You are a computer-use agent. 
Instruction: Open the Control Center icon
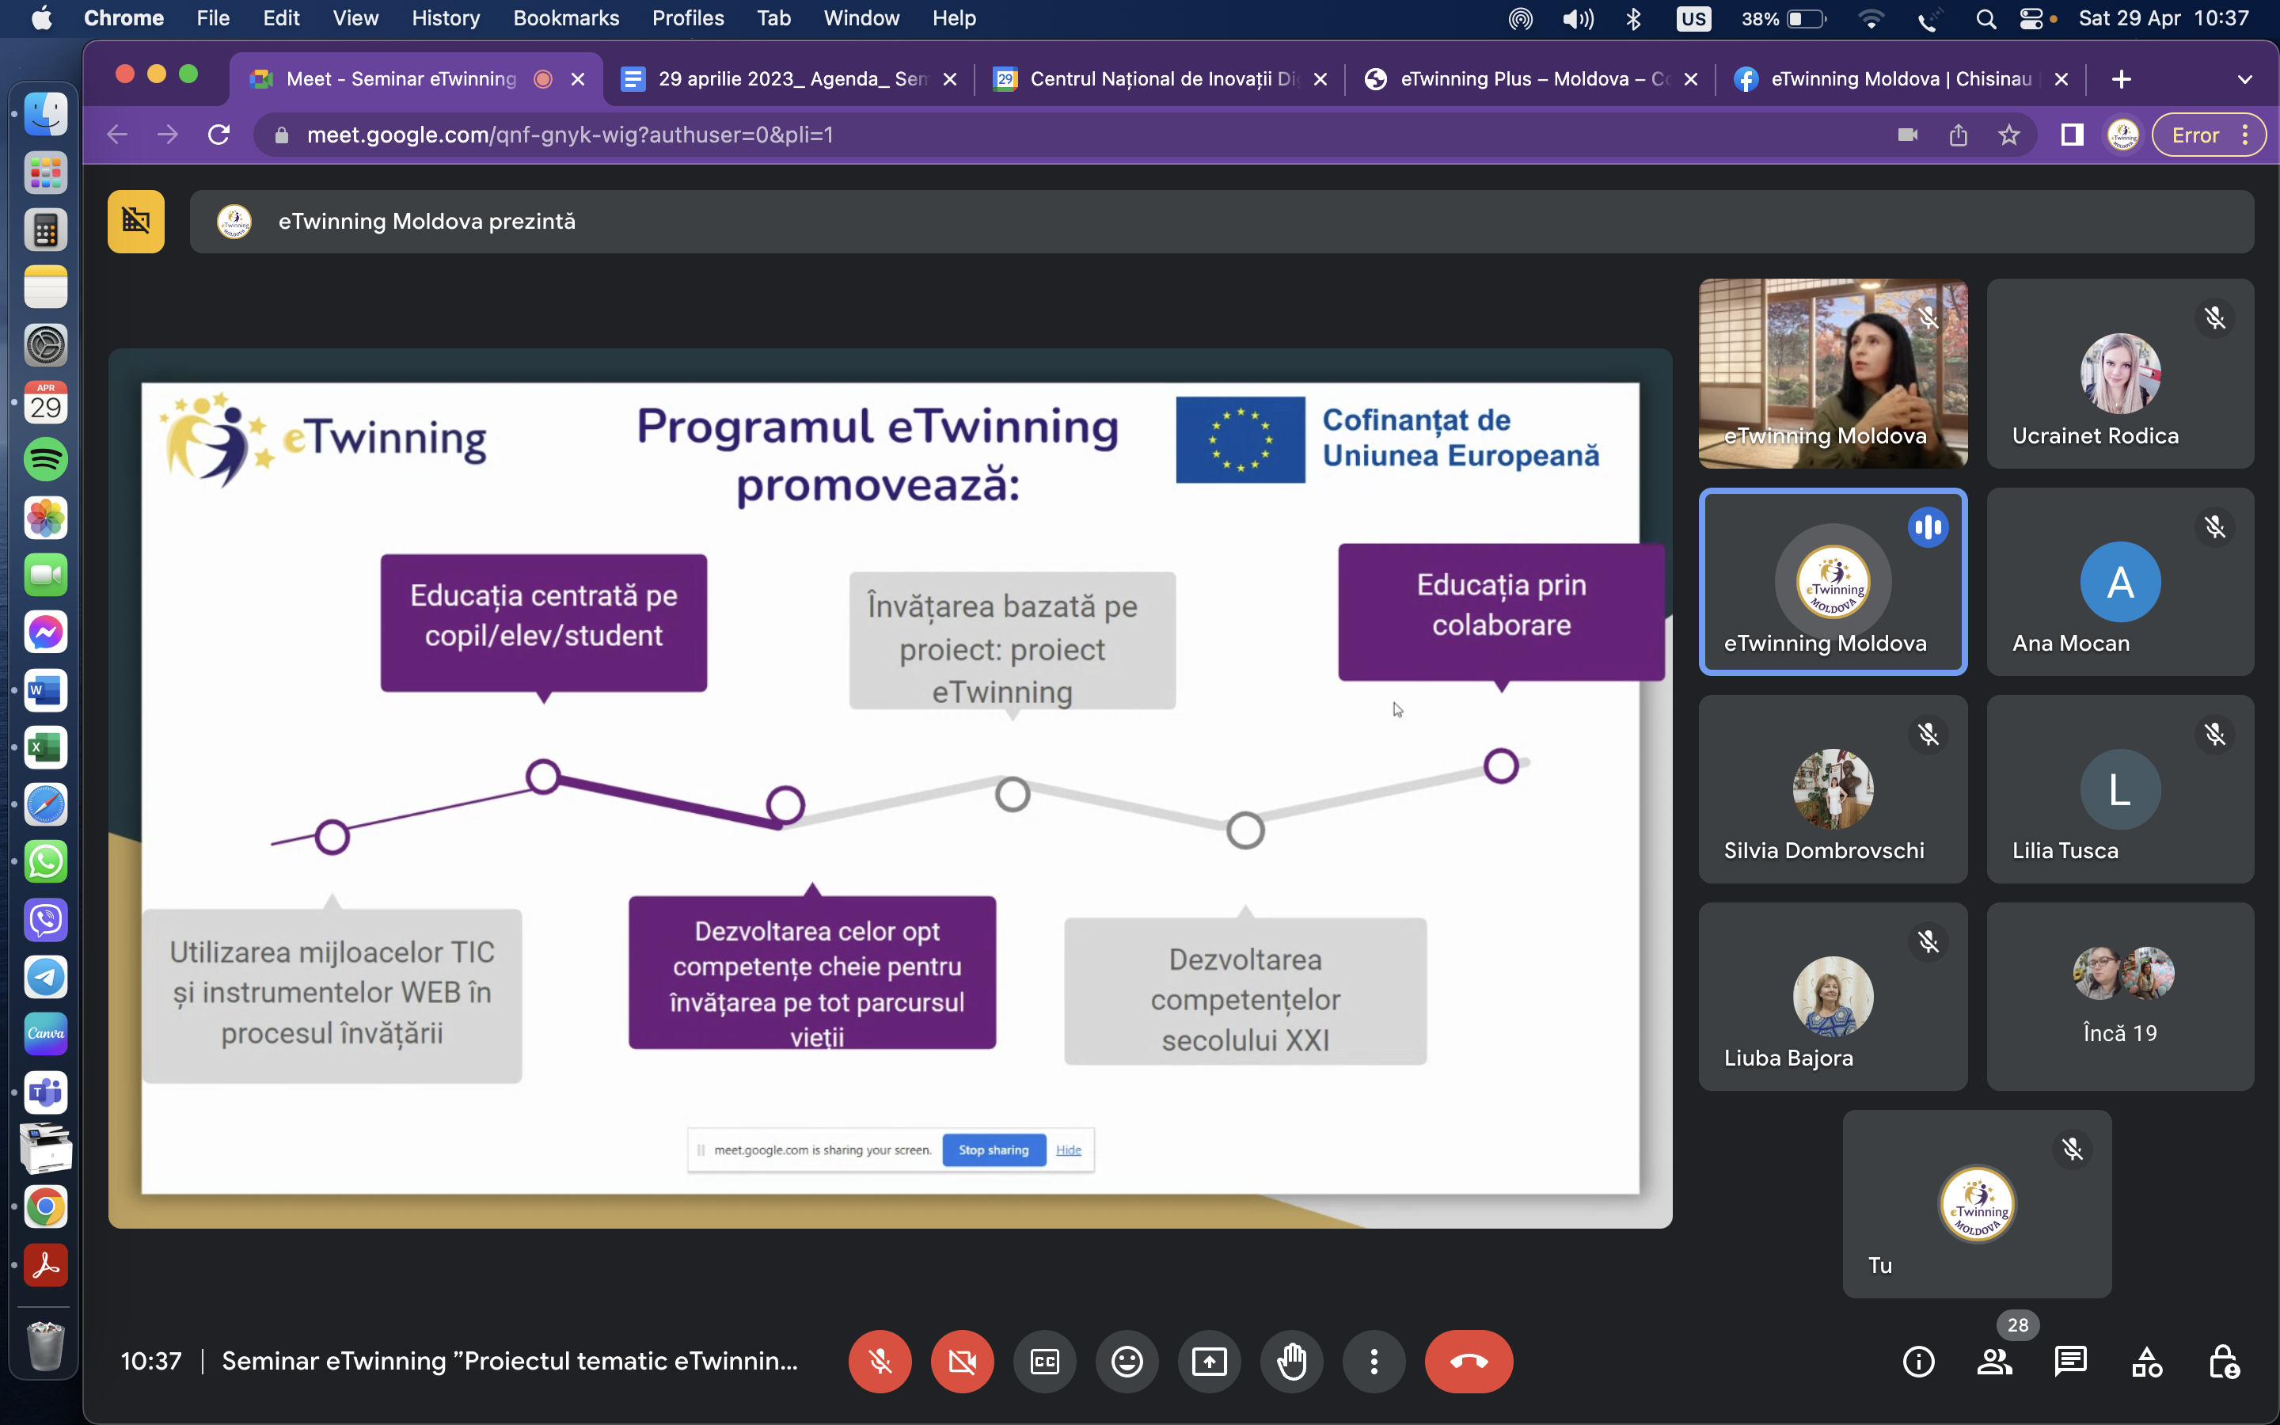[x=2031, y=19]
